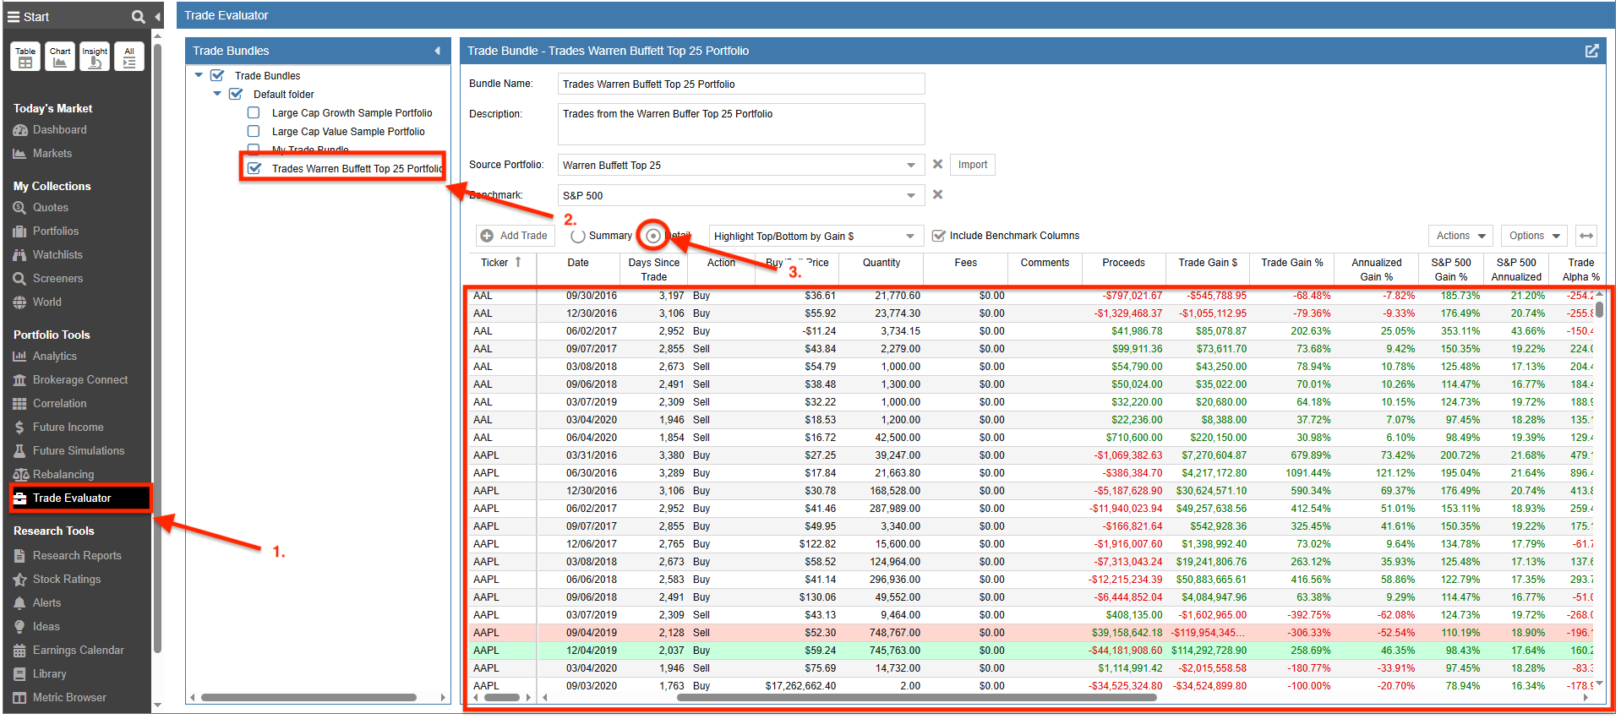Open Benchmark S&P 500 dropdown

click(x=911, y=195)
